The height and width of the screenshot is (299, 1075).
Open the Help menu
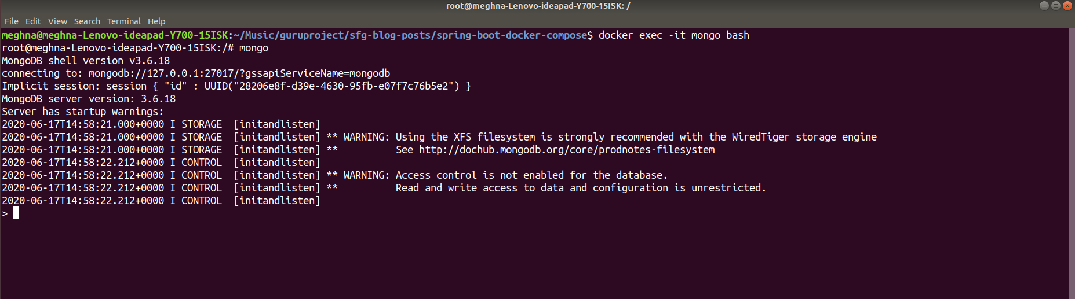pos(156,21)
